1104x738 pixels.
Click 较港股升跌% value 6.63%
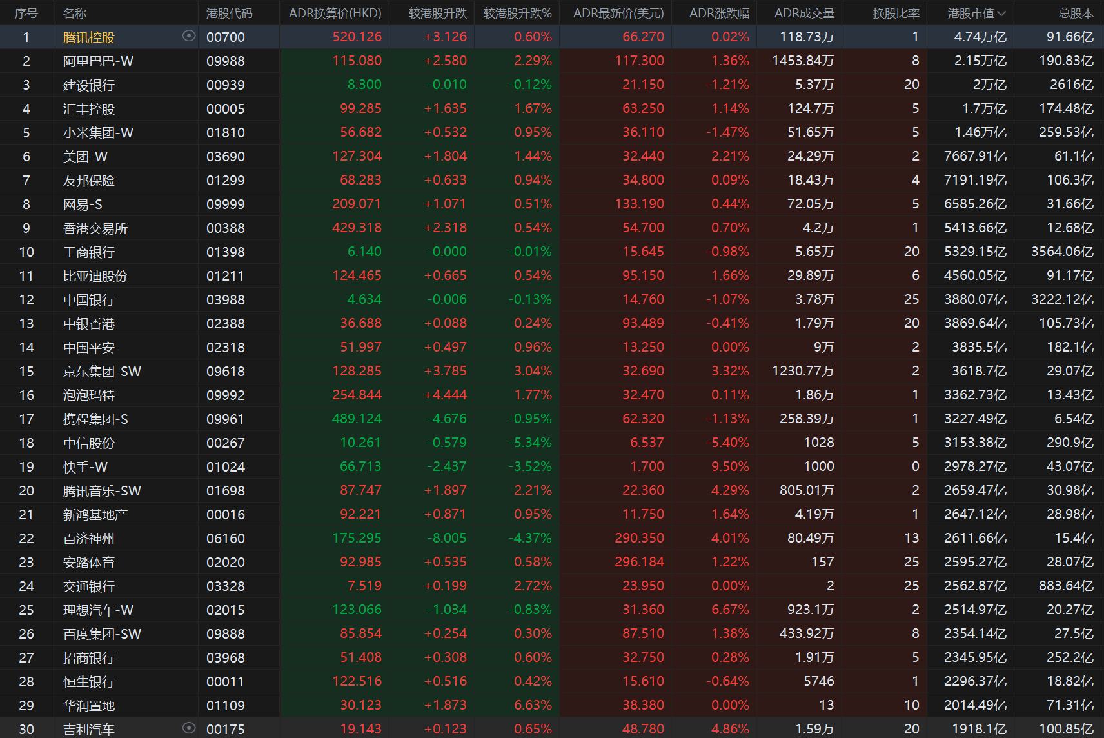coord(533,705)
